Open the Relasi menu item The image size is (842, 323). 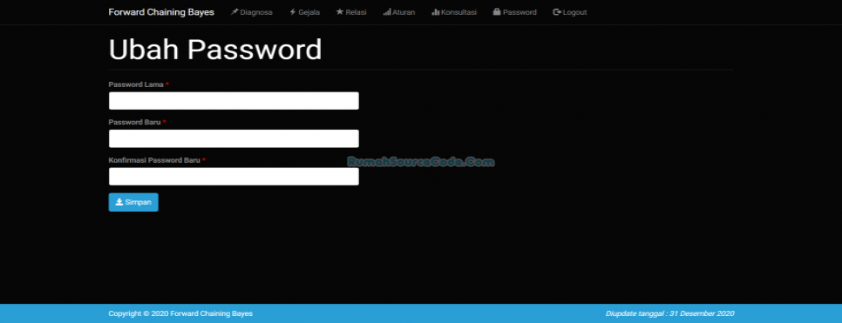click(351, 12)
